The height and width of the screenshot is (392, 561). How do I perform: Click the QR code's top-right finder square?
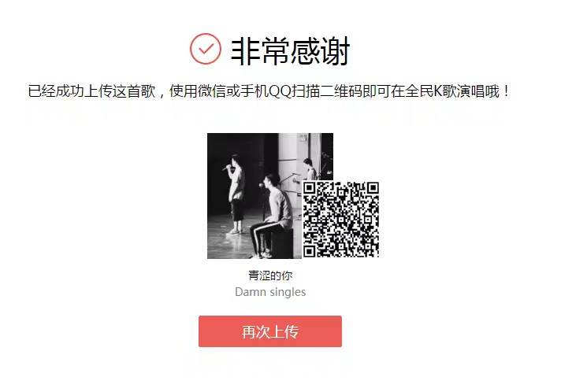tap(372, 188)
